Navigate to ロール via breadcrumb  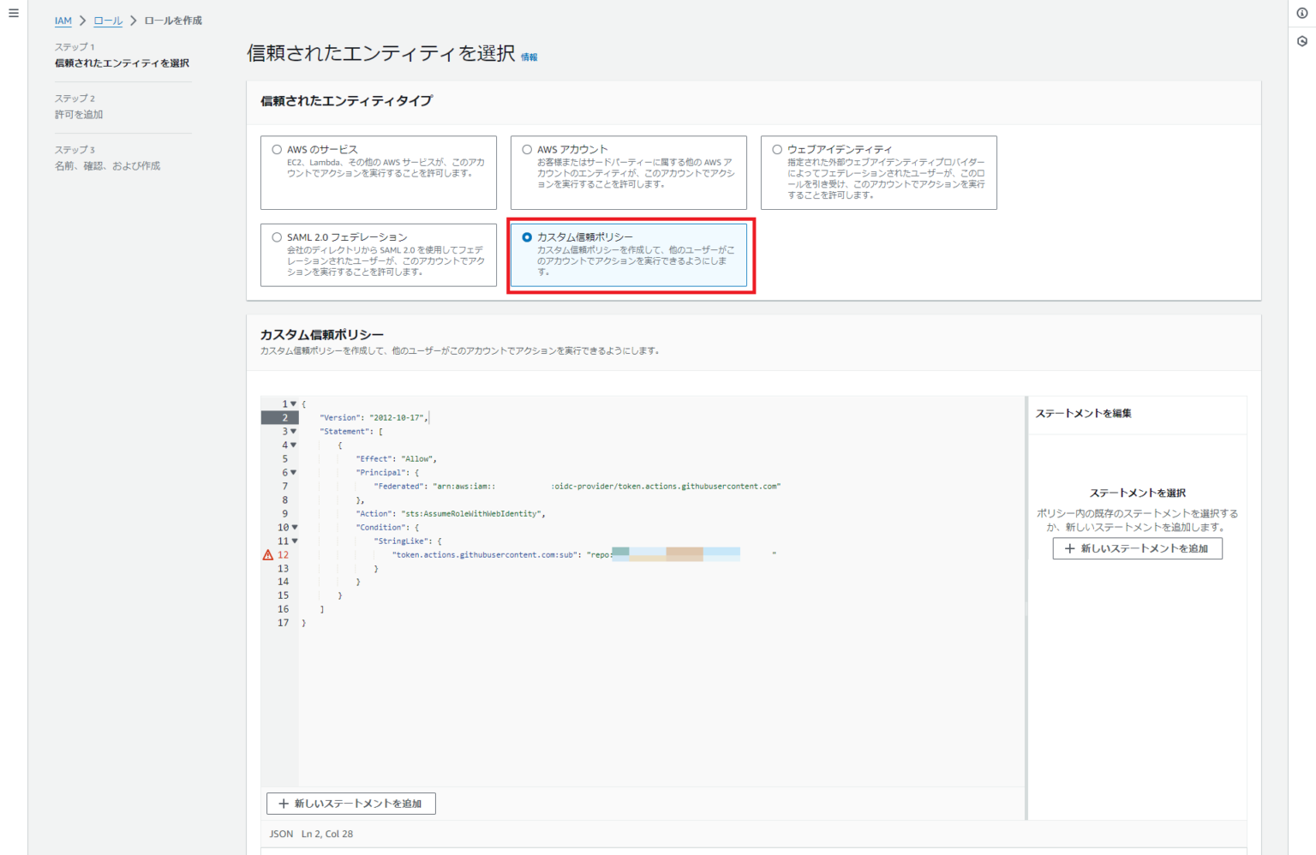coord(108,20)
